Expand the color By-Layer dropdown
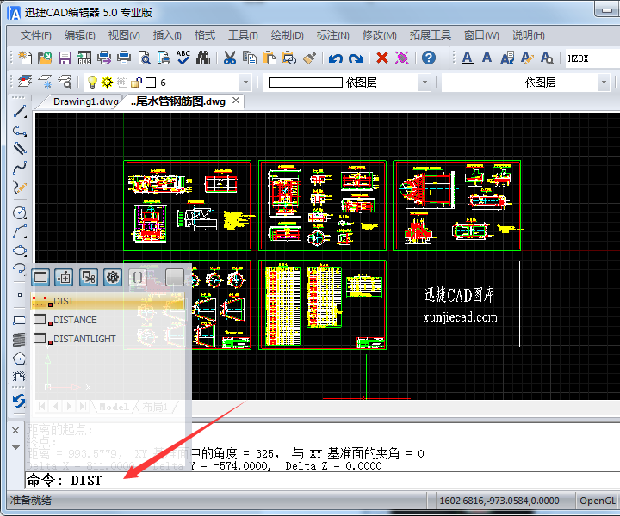This screenshot has width=620, height=516. coord(425,83)
